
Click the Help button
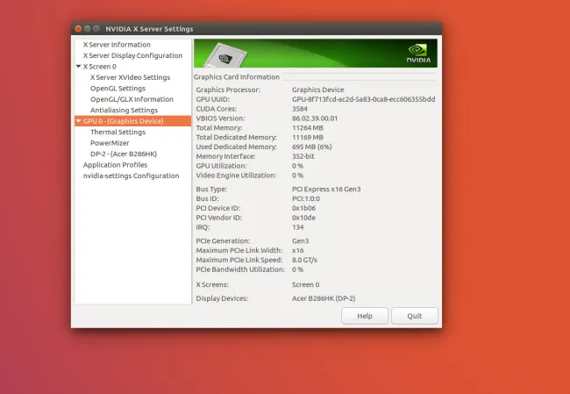click(364, 316)
